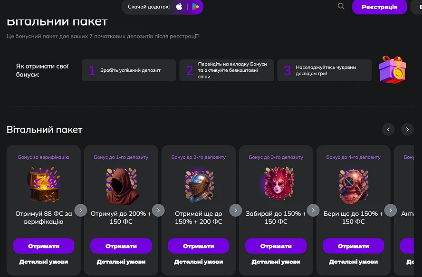Open Детальні умови for 1st deposit bonus
Screen dimensions: 422x277
(121, 262)
